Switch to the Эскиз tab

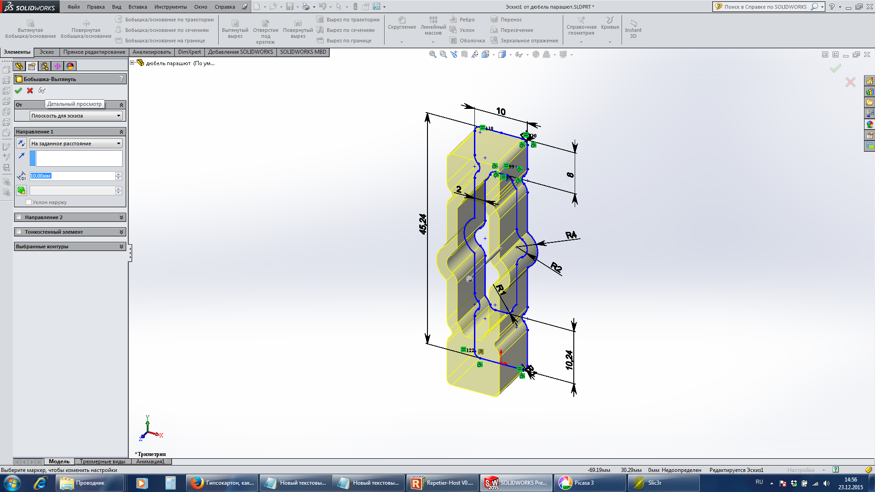click(46, 52)
